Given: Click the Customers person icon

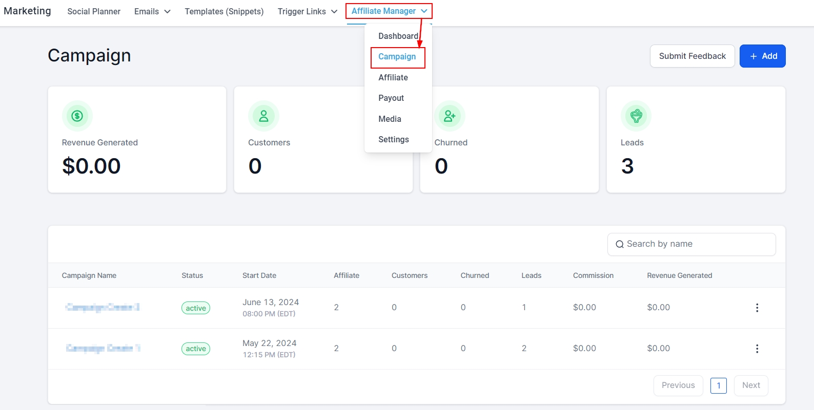Looking at the screenshot, I should (x=263, y=116).
